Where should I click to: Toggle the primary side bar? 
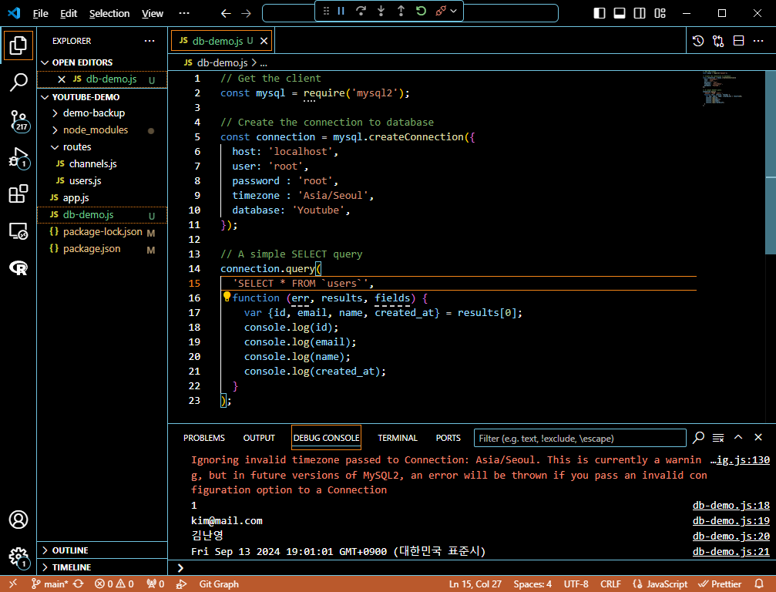tap(600, 13)
